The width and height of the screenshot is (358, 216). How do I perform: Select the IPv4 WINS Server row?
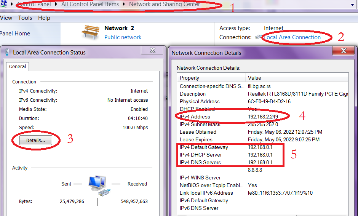(263, 178)
